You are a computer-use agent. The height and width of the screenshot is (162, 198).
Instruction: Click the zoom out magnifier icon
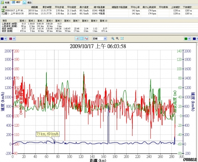(x=117, y=38)
